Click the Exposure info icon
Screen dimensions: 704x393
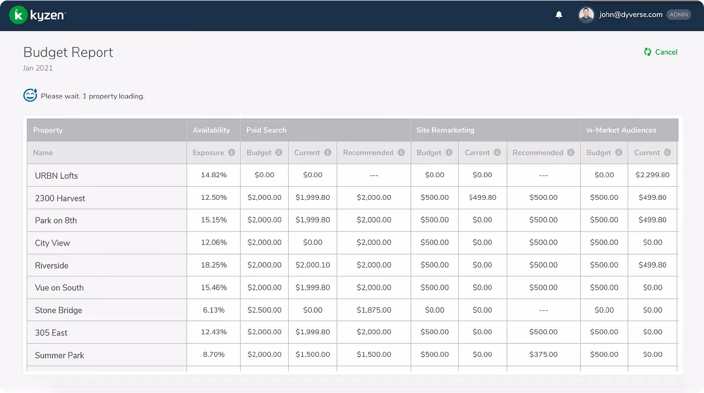231,153
